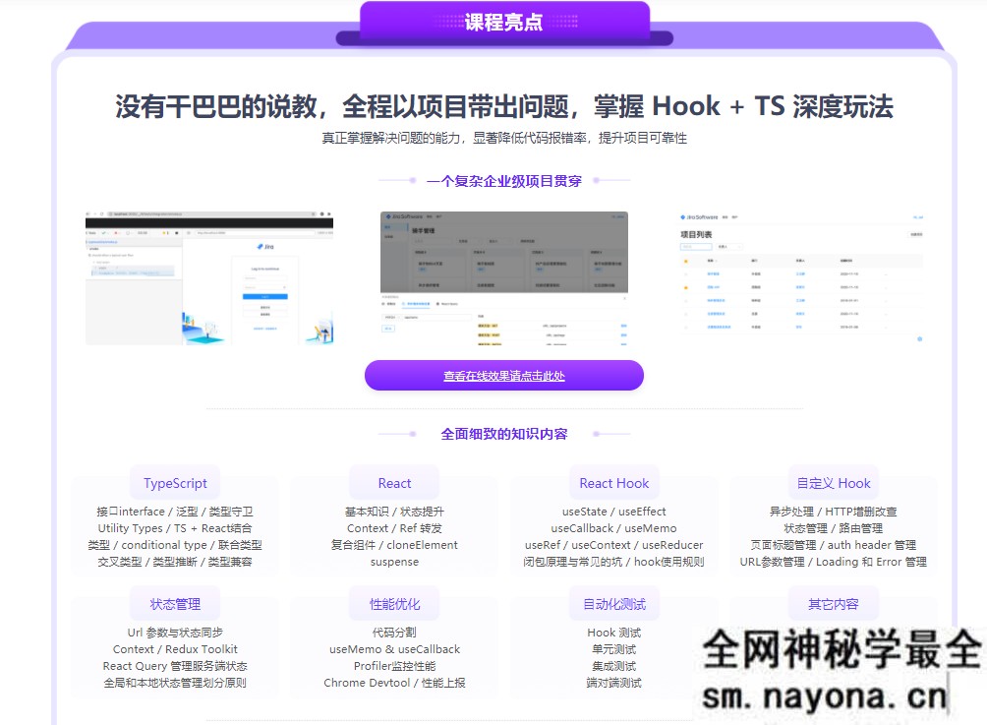Click the subtitle 真正掌握解决问题的能力
The image size is (987, 725).
pyautogui.click(x=504, y=138)
